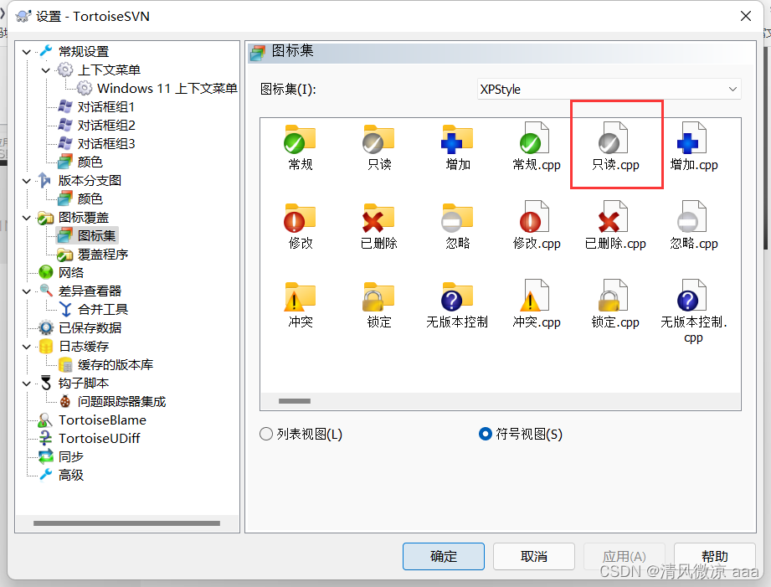Collapse the 版本分支图 tree node
The height and width of the screenshot is (587, 771).
click(27, 181)
